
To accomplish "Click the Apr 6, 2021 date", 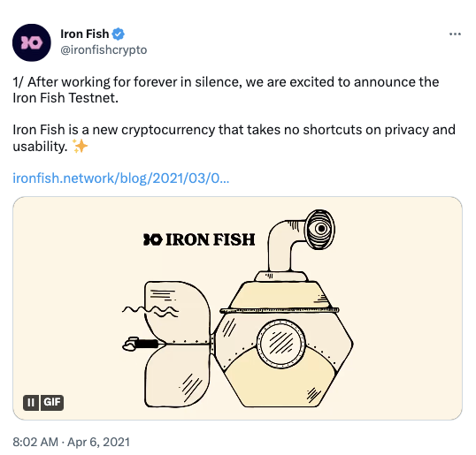I will (98, 442).
